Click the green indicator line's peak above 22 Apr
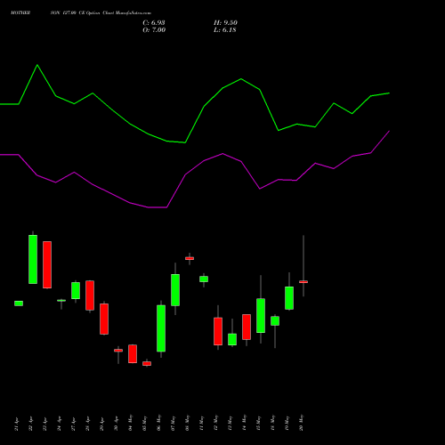Screen dimensions: 445x445 (37, 65)
